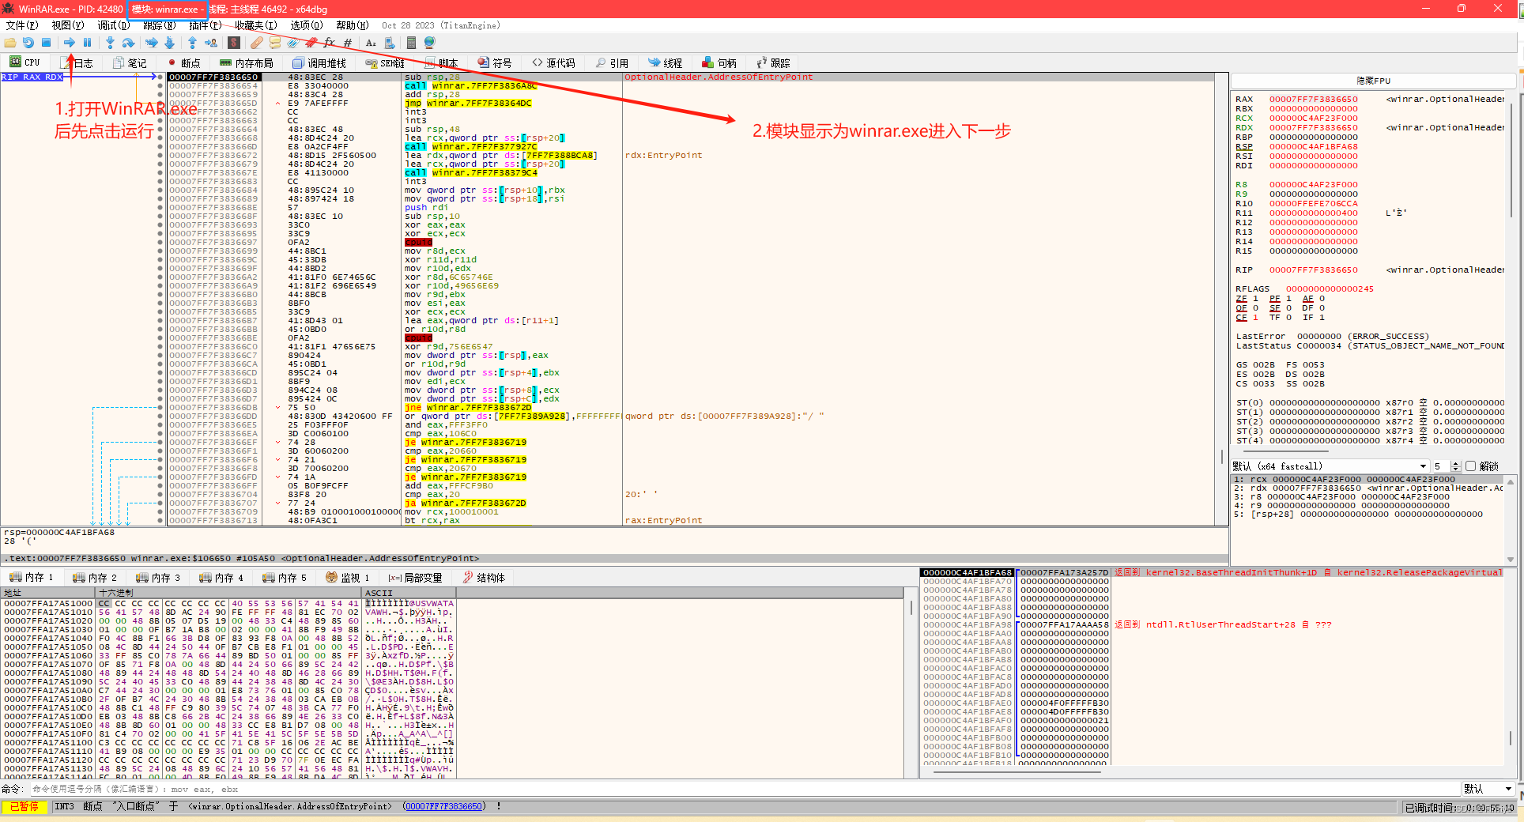This screenshot has width=1524, height=822.
Task: Switch to the 内存布局 tab
Action: pyautogui.click(x=247, y=63)
